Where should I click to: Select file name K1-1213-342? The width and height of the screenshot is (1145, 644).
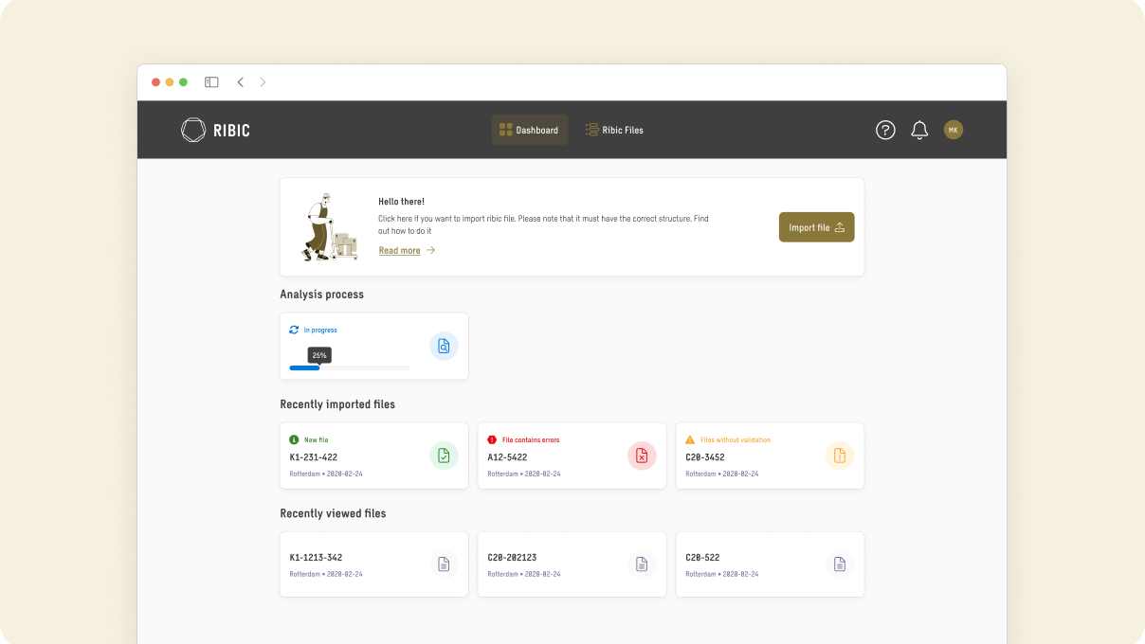(316, 558)
